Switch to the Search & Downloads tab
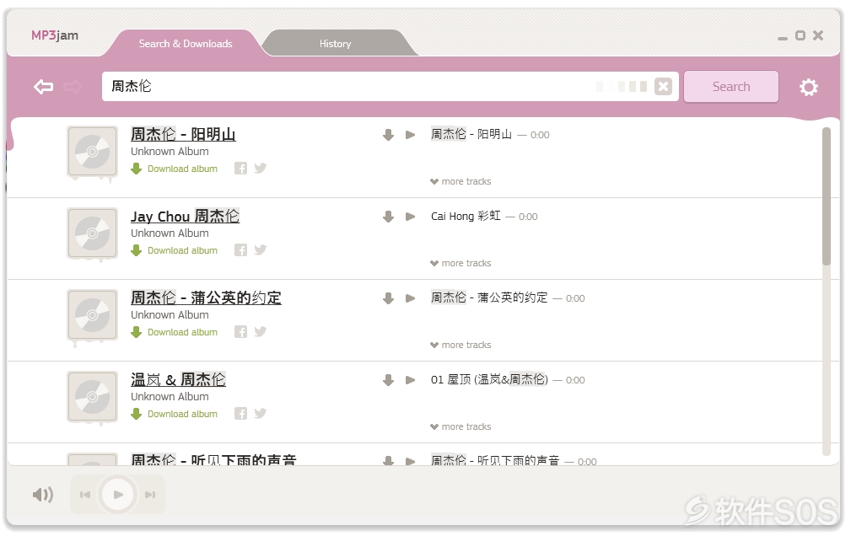Viewport: 851px width, 536px height. [x=185, y=43]
